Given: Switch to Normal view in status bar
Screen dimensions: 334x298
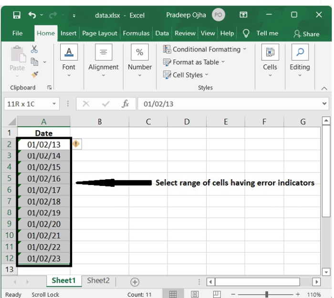Looking at the screenshot, I should click(x=173, y=294).
